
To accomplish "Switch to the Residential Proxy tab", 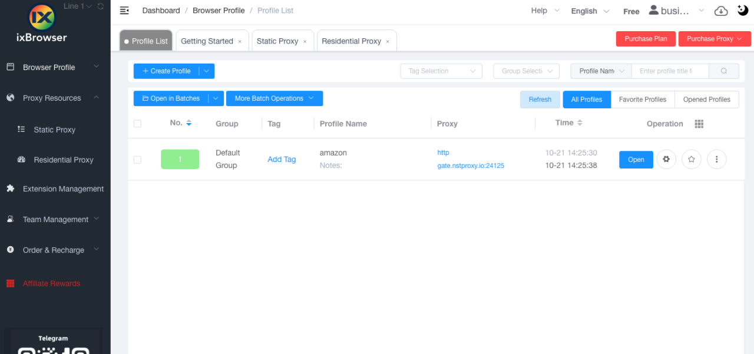I will tap(352, 41).
